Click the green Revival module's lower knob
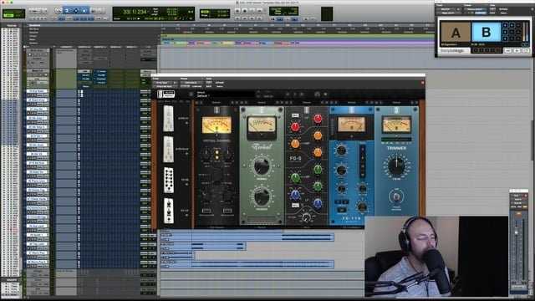The height and width of the screenshot is (301, 535). point(262,196)
